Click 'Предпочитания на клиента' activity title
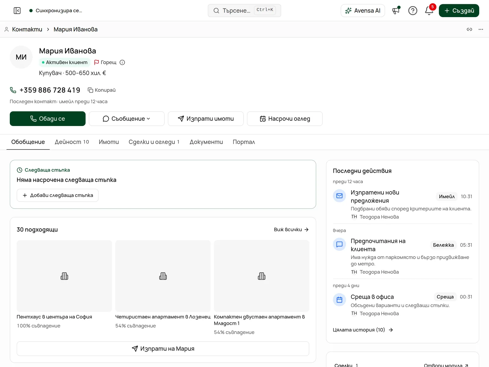489x367 pixels. click(378, 245)
